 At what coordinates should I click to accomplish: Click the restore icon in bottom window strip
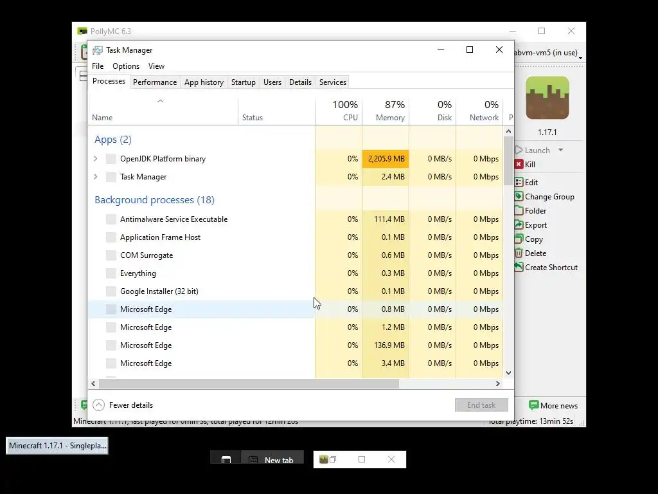333,459
